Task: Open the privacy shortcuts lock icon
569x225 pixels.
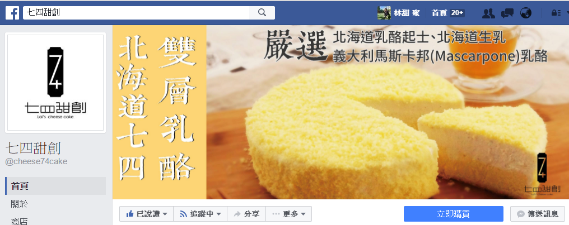Action: (x=556, y=13)
